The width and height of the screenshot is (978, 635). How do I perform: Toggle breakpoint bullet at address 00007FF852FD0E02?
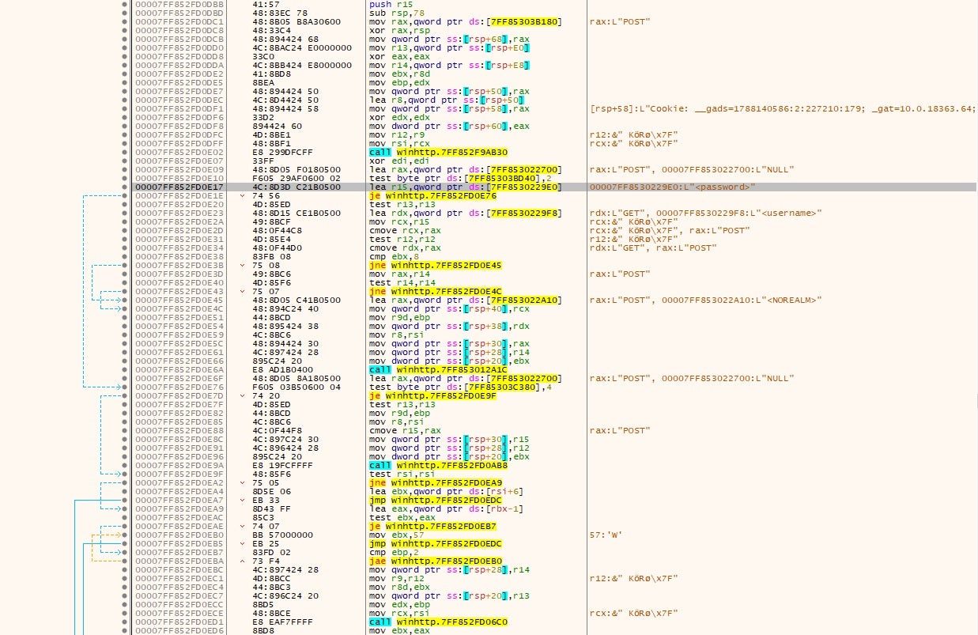point(125,151)
